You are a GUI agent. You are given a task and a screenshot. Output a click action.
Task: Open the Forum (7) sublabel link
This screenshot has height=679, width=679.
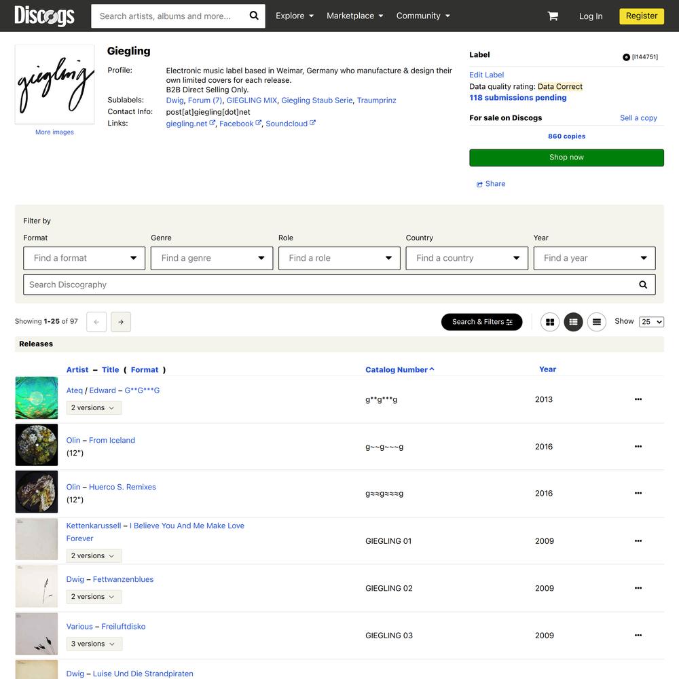pos(205,100)
